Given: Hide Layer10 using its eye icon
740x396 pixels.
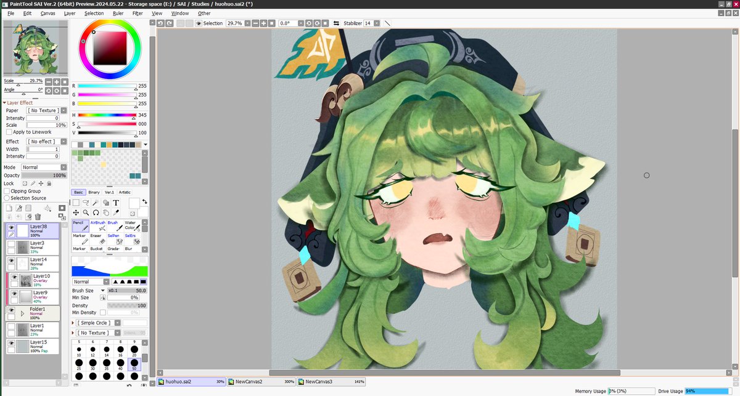Looking at the screenshot, I should pyautogui.click(x=14, y=277).
